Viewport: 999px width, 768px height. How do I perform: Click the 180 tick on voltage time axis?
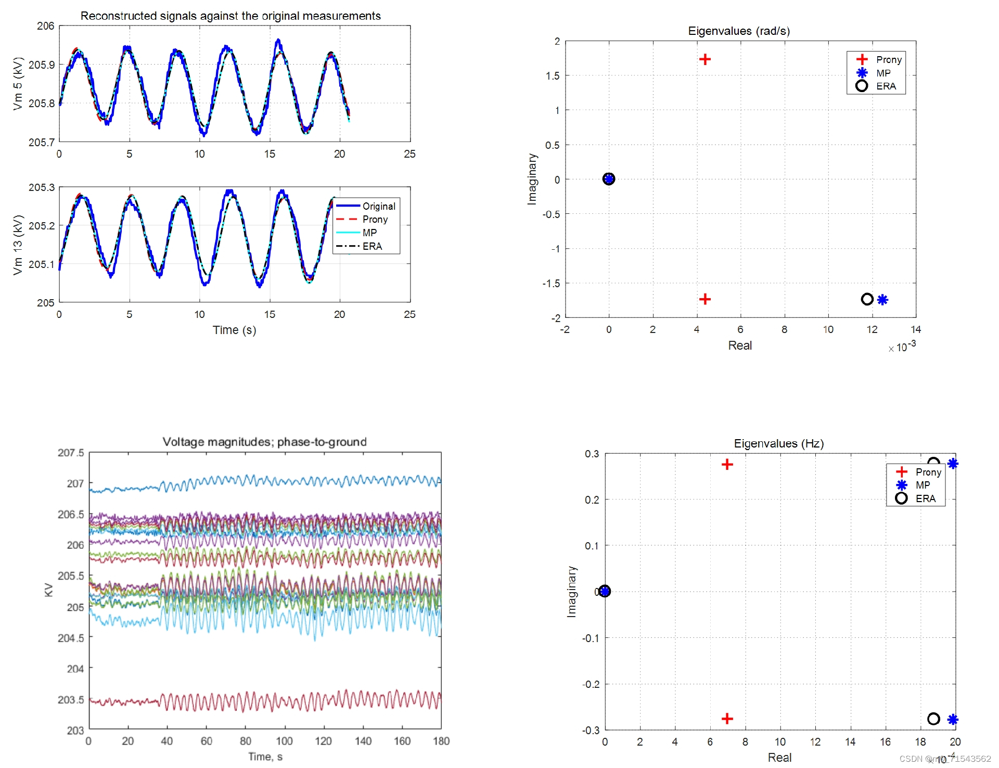pyautogui.click(x=441, y=741)
